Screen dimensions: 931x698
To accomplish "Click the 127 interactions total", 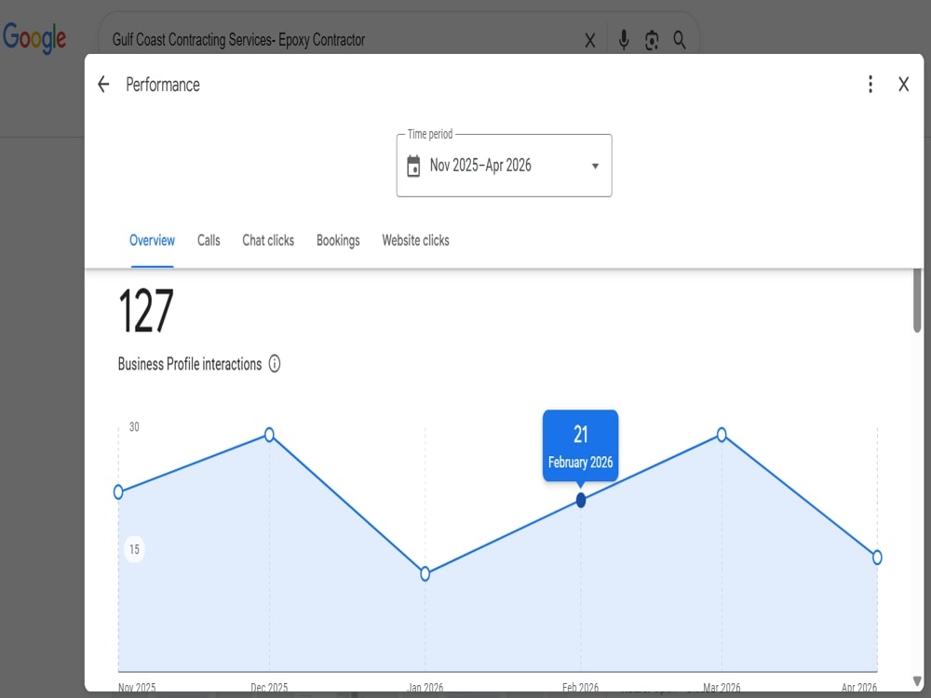I will (146, 311).
